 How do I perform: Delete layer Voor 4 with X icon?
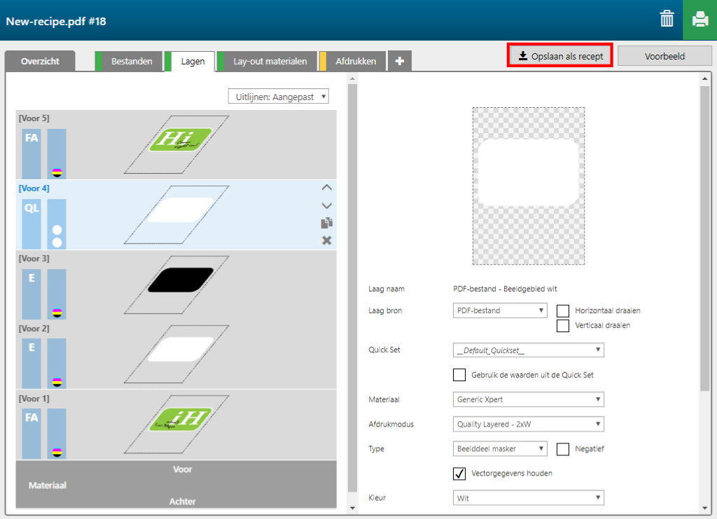point(326,241)
